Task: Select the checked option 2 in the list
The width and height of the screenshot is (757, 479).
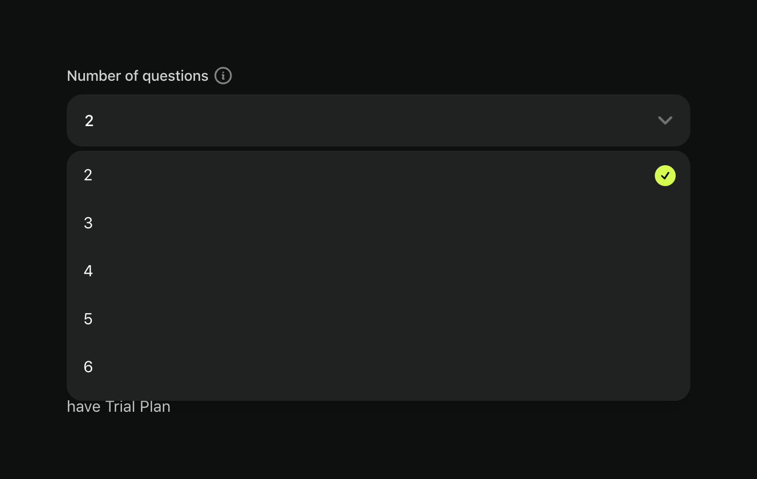Action: (x=88, y=175)
